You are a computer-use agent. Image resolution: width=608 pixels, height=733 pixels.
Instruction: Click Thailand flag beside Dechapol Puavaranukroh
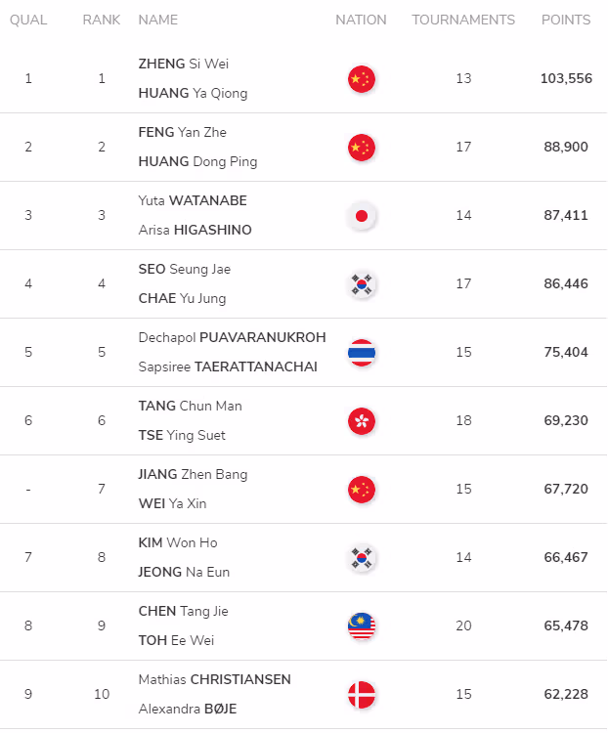pos(361,353)
